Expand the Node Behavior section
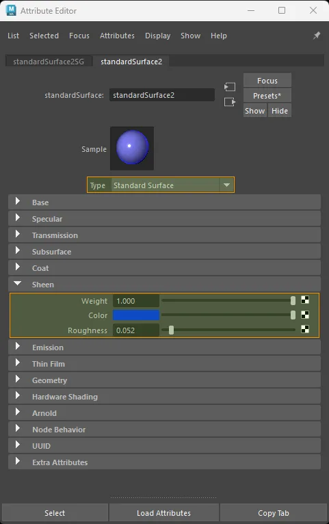 pyautogui.click(x=164, y=429)
